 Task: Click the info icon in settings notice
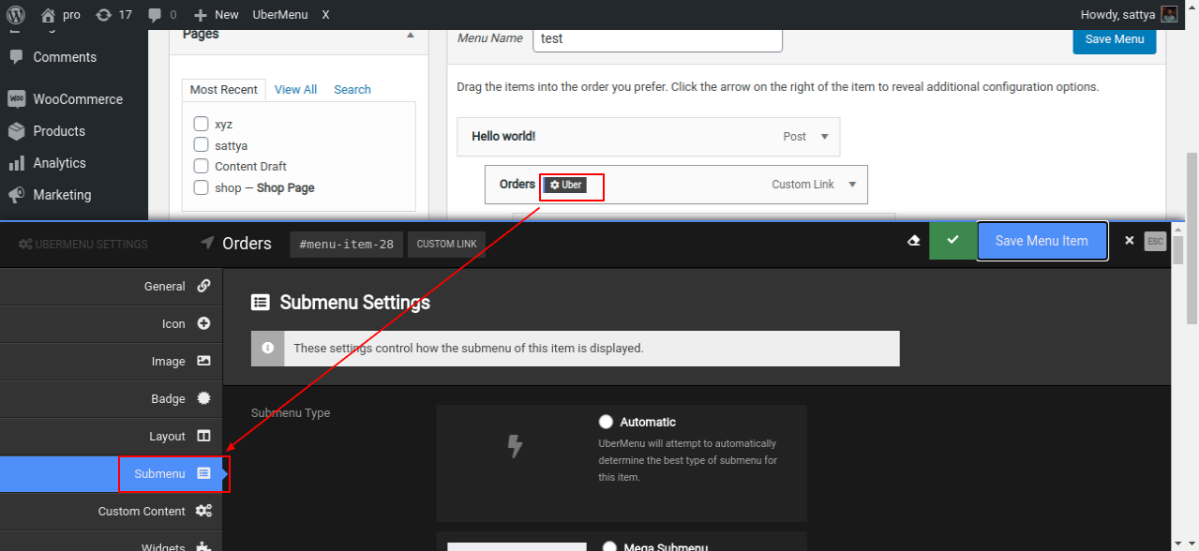coord(268,348)
